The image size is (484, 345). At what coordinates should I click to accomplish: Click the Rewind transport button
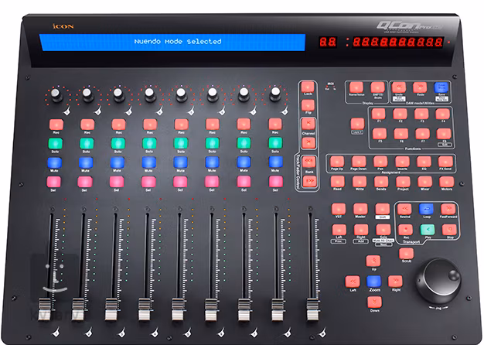tap(404, 209)
